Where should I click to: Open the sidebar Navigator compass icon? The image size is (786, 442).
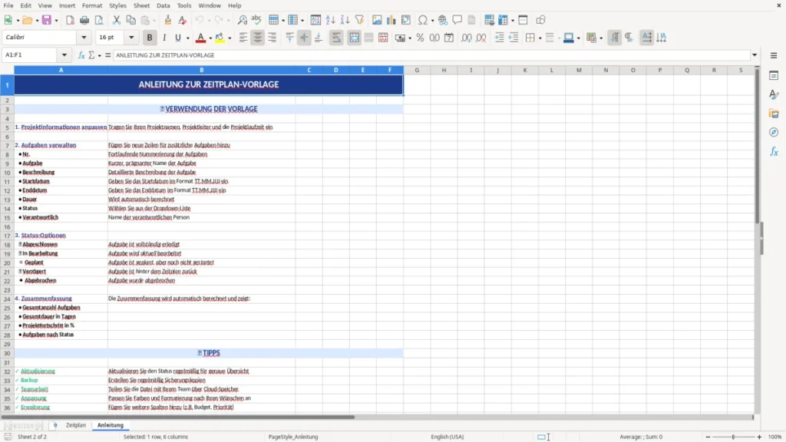point(774,132)
